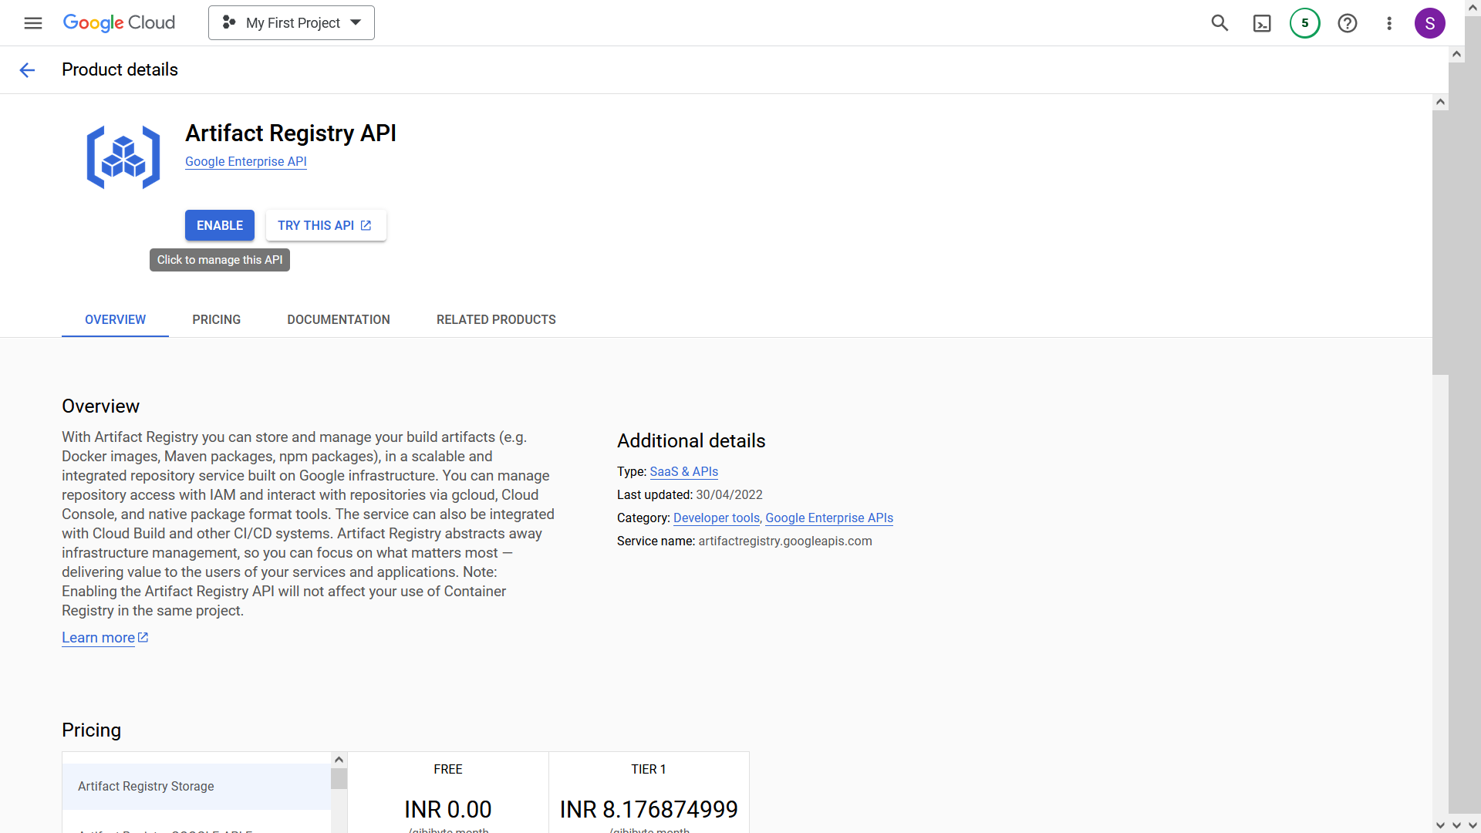Image resolution: width=1481 pixels, height=833 pixels.
Task: Click the ENABLE button
Action: (x=220, y=225)
